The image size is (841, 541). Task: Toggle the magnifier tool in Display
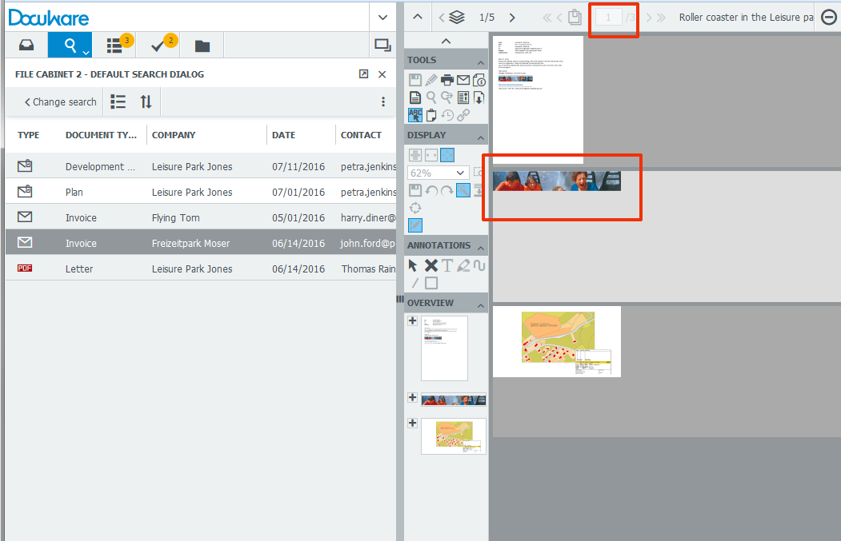coord(463,190)
